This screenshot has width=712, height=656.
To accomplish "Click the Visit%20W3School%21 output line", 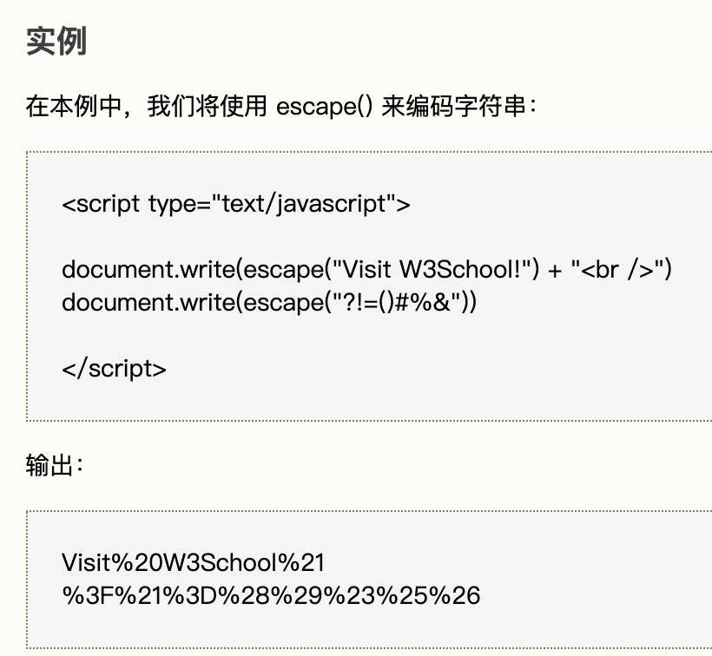I will coord(193,562).
